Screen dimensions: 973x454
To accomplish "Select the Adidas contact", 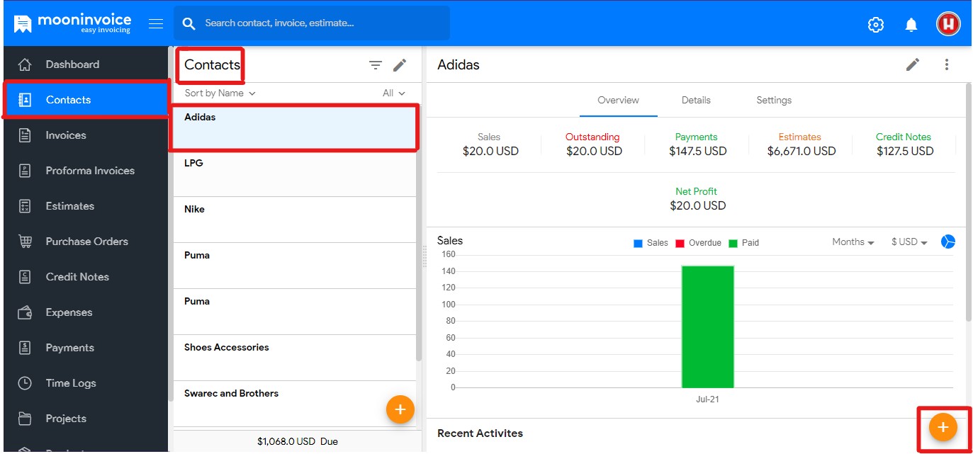I will [x=294, y=127].
